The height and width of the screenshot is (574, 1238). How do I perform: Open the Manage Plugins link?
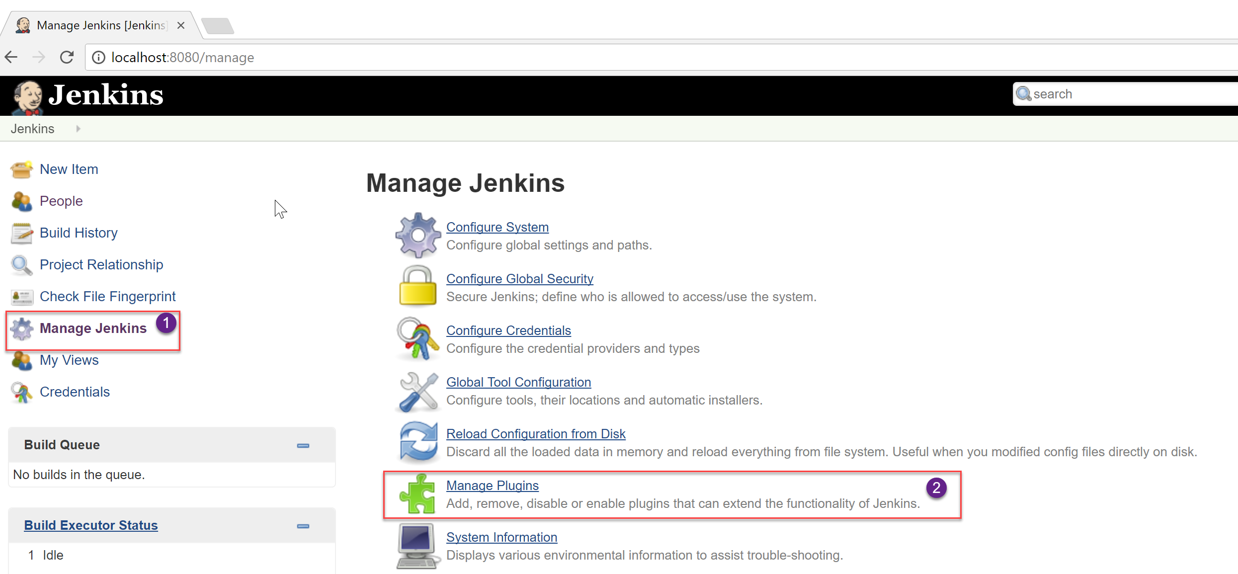click(493, 486)
